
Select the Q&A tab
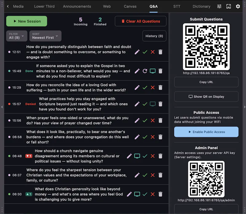pos(153,6)
